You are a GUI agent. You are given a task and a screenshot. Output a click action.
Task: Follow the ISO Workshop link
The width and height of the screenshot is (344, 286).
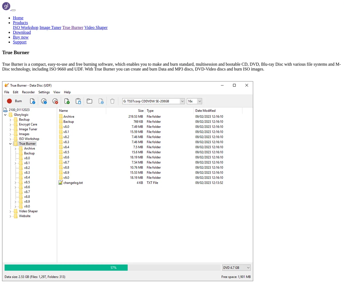[26, 27]
